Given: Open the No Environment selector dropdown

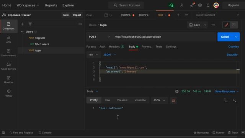Looking at the screenshot, I should tap(217, 15).
